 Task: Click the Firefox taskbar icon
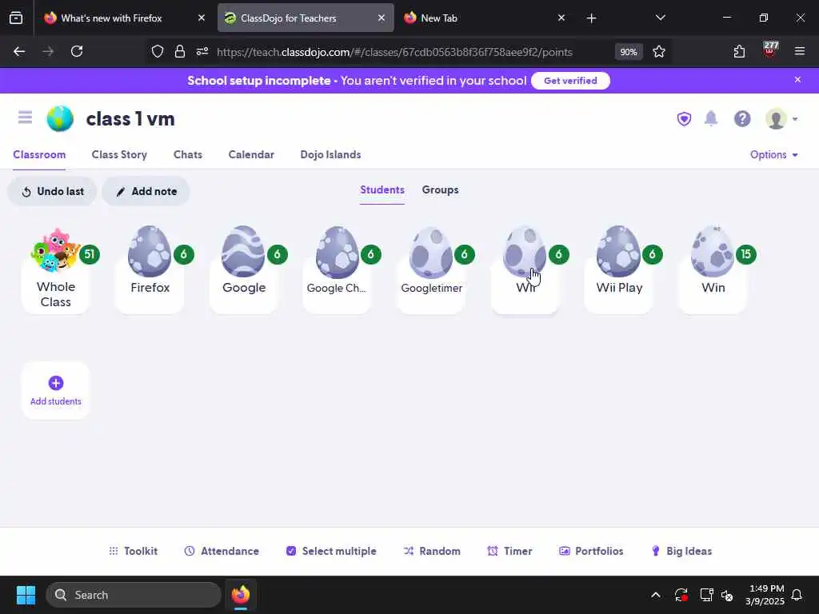point(241,595)
